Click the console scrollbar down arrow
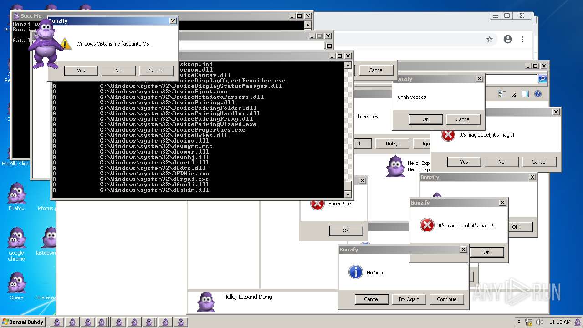 [348, 194]
